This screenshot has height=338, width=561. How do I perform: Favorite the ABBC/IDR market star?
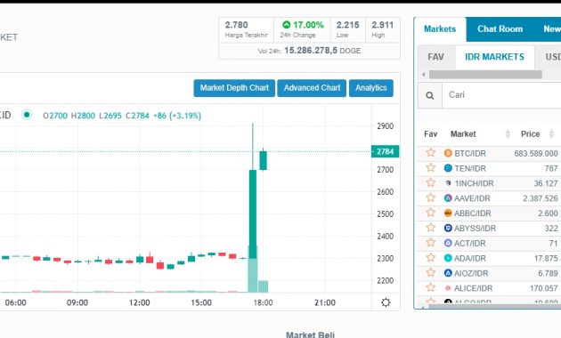tap(431, 213)
